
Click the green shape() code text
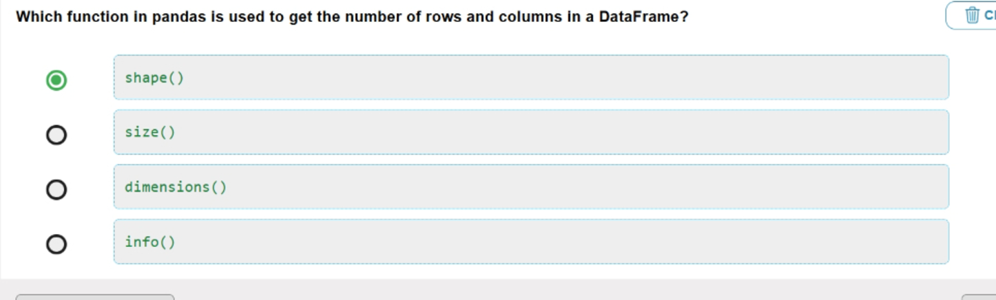(154, 78)
